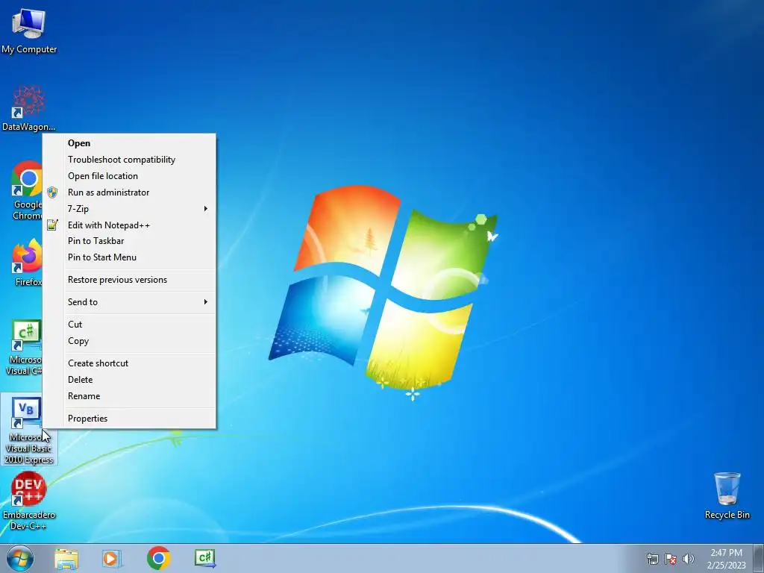Choose Troubleshoot compatibility
Image resolution: width=764 pixels, height=573 pixels.
pos(129,160)
